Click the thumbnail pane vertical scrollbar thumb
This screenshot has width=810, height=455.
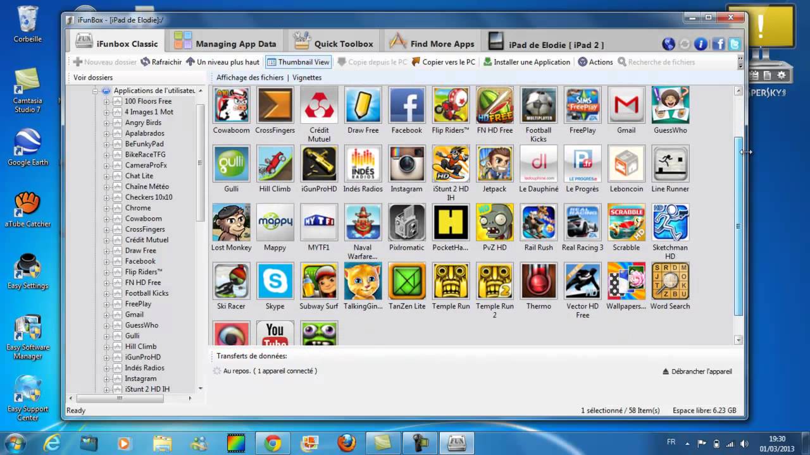(x=738, y=226)
